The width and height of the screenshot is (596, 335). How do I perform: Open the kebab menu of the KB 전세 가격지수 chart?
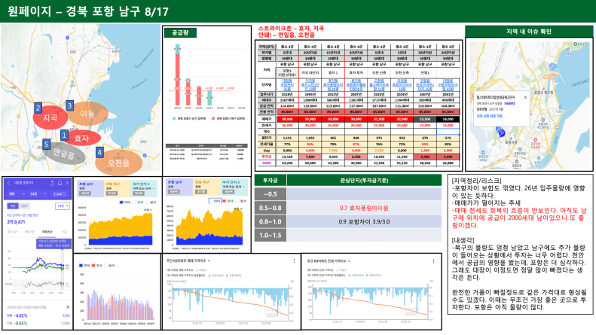click(433, 261)
